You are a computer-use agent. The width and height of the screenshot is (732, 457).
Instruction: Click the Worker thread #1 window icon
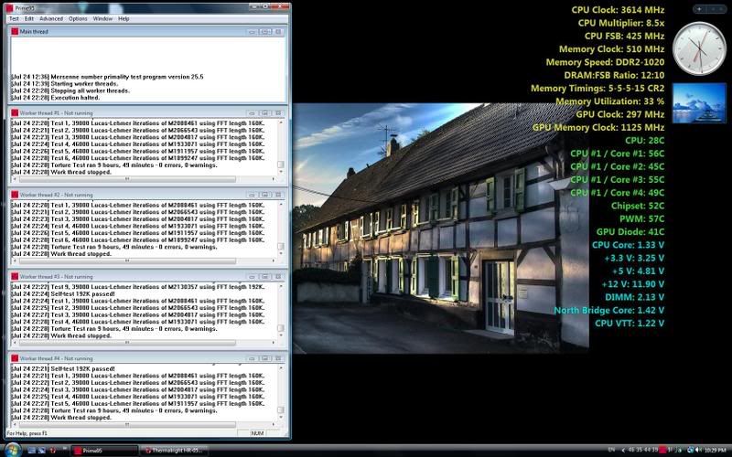tap(15, 112)
